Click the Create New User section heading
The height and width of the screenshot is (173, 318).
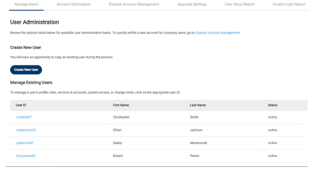tap(26, 47)
